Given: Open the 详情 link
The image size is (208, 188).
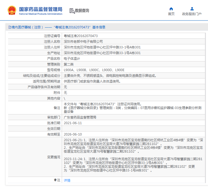Looking at the screenshot, I should 67,180.
